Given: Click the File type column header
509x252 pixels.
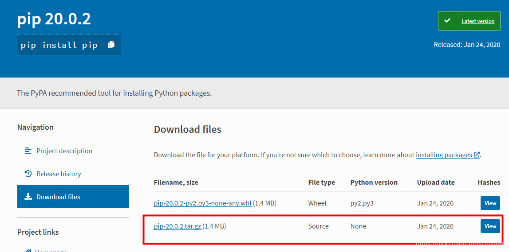Looking at the screenshot, I should coord(321,182).
